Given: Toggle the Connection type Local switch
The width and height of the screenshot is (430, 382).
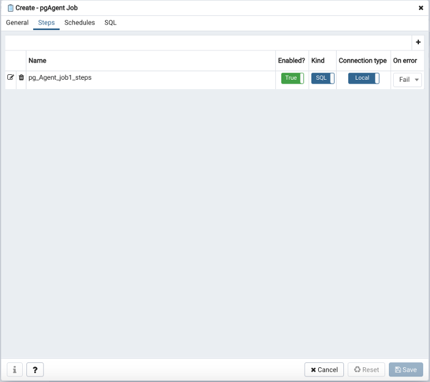Looking at the screenshot, I should tap(363, 78).
